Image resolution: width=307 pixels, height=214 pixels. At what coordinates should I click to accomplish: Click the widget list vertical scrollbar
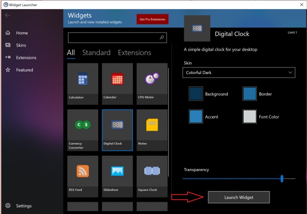pos(168,123)
